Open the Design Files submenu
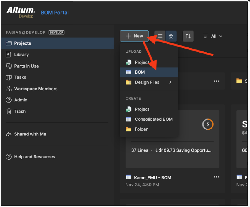Viewport: 250px width, 207px height. [x=149, y=82]
